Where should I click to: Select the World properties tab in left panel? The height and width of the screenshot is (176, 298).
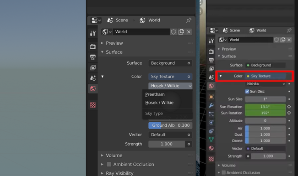(93, 88)
